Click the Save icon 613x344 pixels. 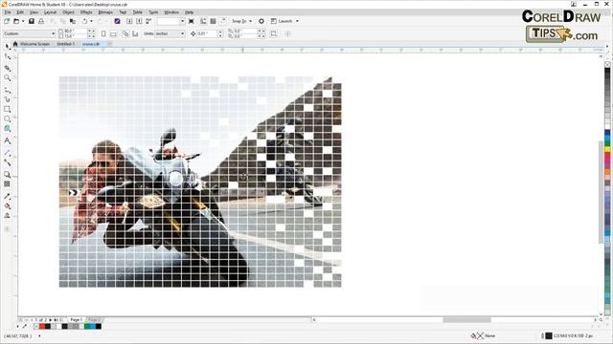32,21
